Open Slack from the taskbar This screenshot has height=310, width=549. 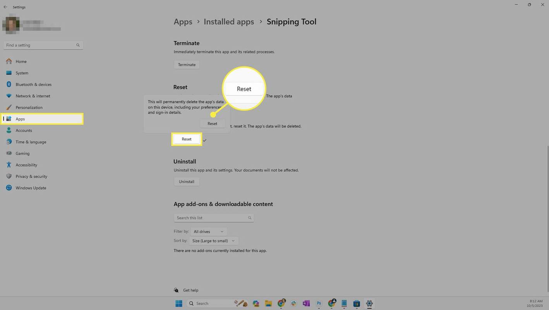pos(294,303)
